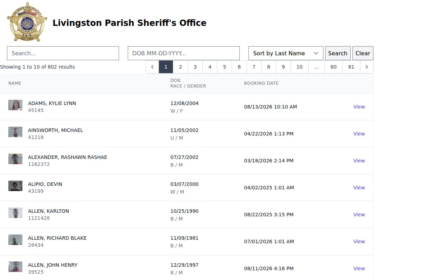Select the name ALIPIO, DEVIN

45,184
